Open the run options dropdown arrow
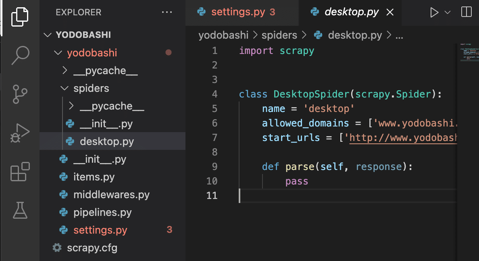This screenshot has width=479, height=261. pyautogui.click(x=447, y=12)
